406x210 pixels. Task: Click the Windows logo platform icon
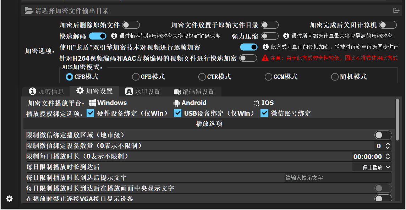click(x=92, y=103)
